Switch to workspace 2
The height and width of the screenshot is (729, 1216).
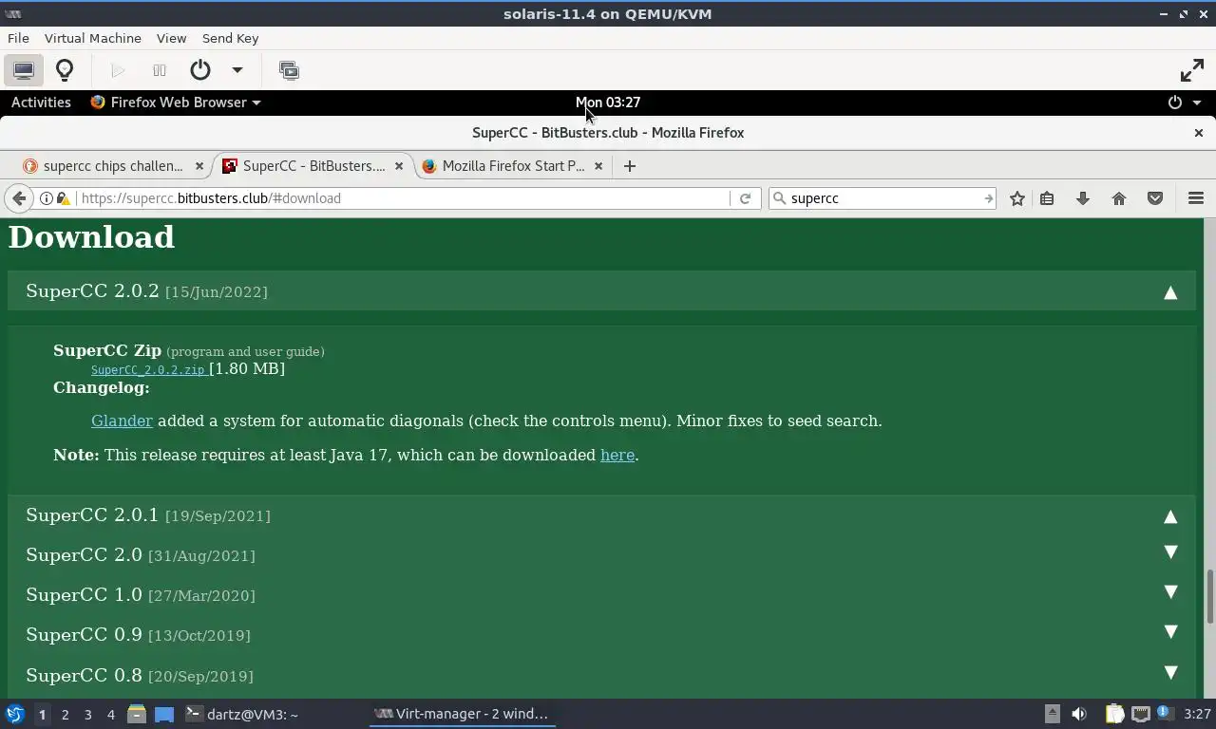pos(65,714)
